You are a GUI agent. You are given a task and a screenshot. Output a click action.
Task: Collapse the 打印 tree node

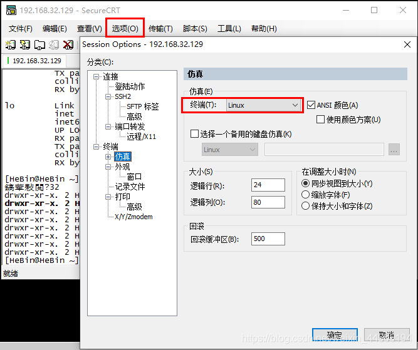108,197
